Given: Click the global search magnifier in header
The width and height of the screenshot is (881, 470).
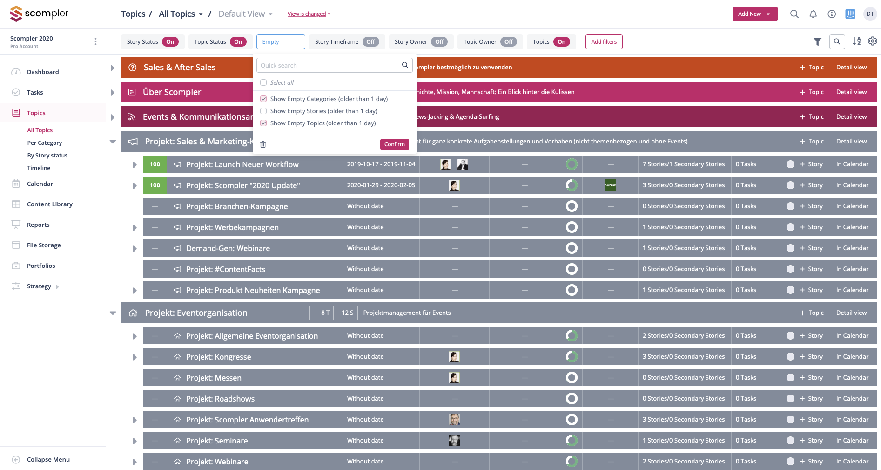Looking at the screenshot, I should click(794, 14).
